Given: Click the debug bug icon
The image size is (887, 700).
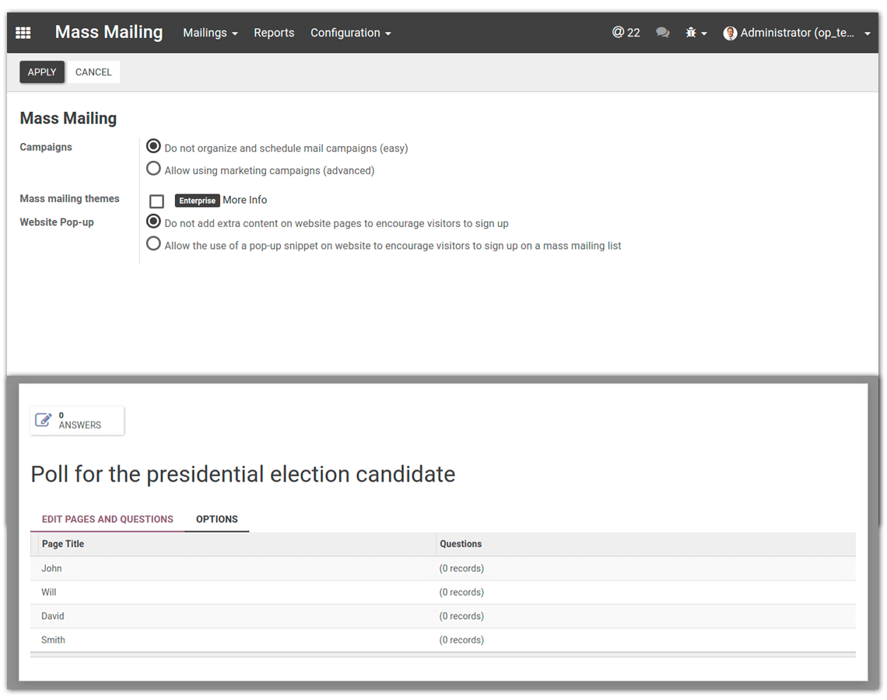Looking at the screenshot, I should pos(691,32).
